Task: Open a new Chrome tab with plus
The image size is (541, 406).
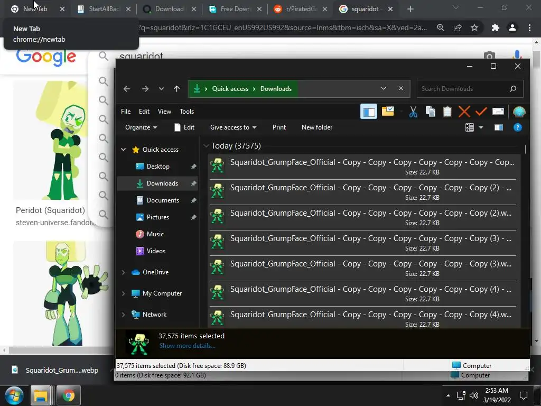Action: pyautogui.click(x=410, y=9)
